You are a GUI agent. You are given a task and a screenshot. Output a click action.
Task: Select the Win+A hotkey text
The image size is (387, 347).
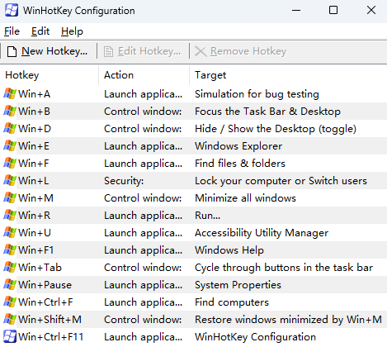35,94
